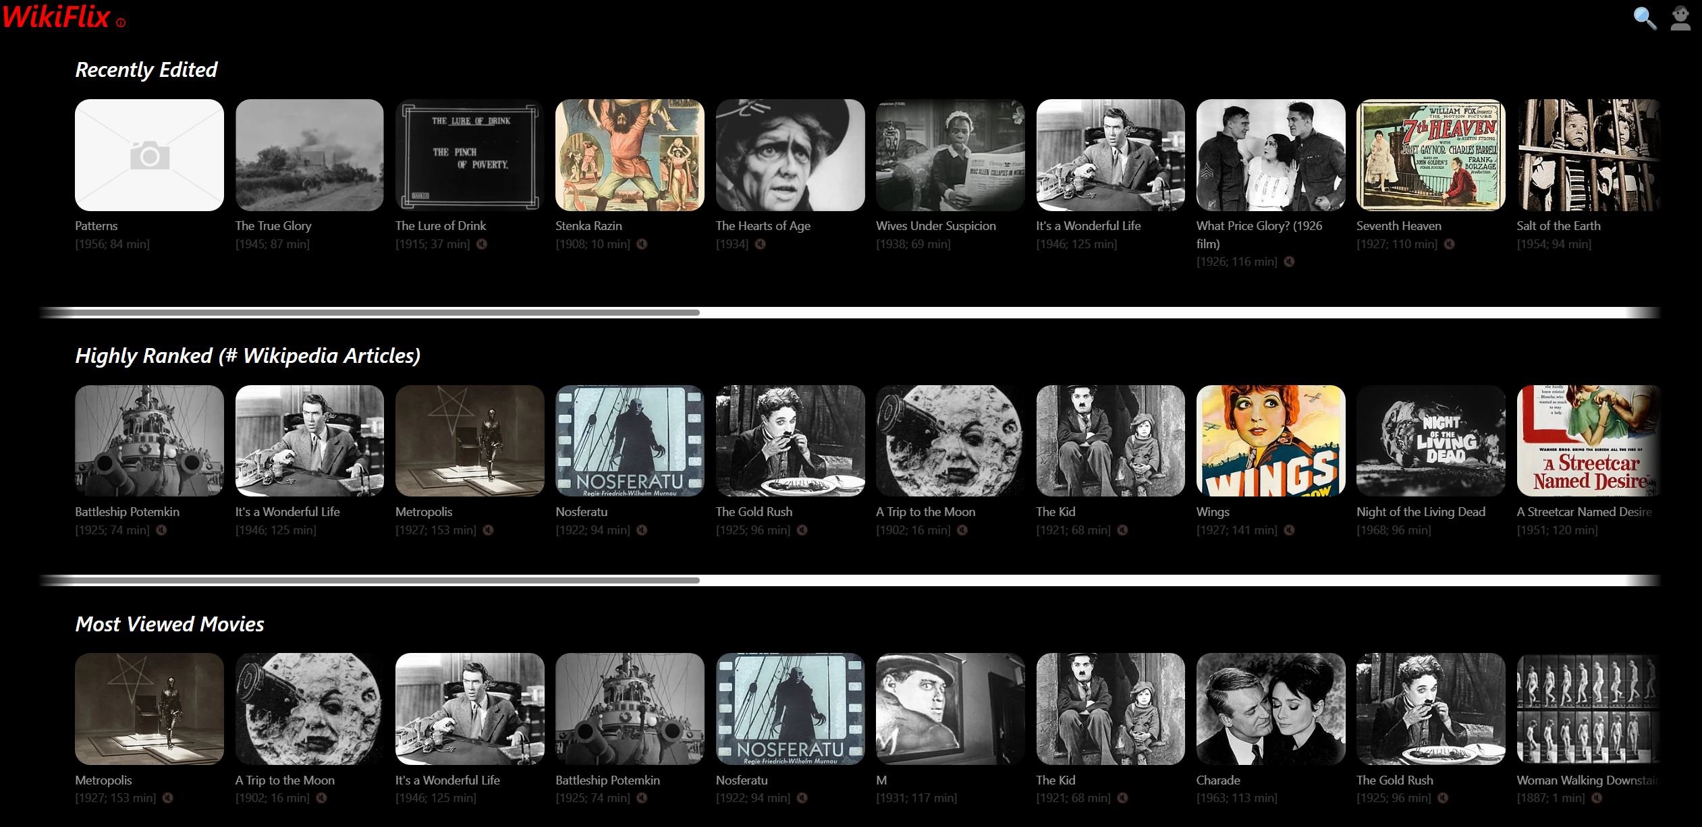1702x827 pixels.
Task: Select What Price Glory? thumbnail
Action: (1271, 155)
